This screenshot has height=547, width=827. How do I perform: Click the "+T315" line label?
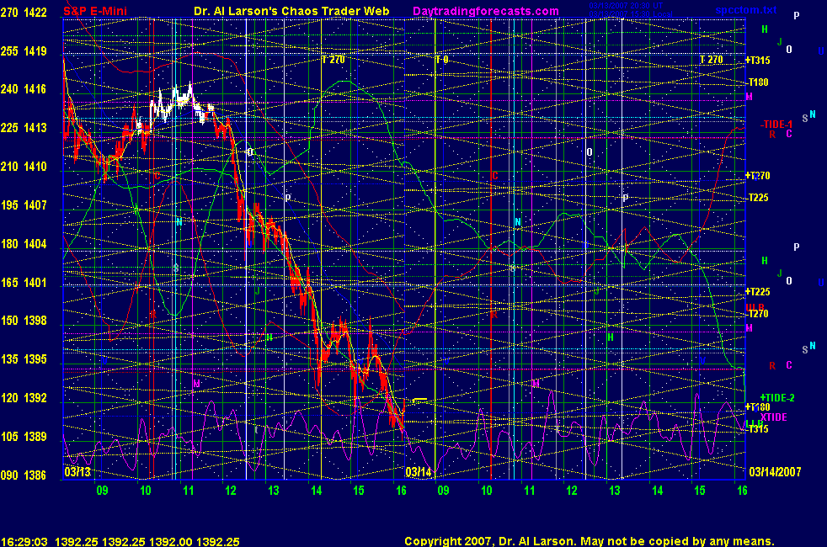click(757, 60)
